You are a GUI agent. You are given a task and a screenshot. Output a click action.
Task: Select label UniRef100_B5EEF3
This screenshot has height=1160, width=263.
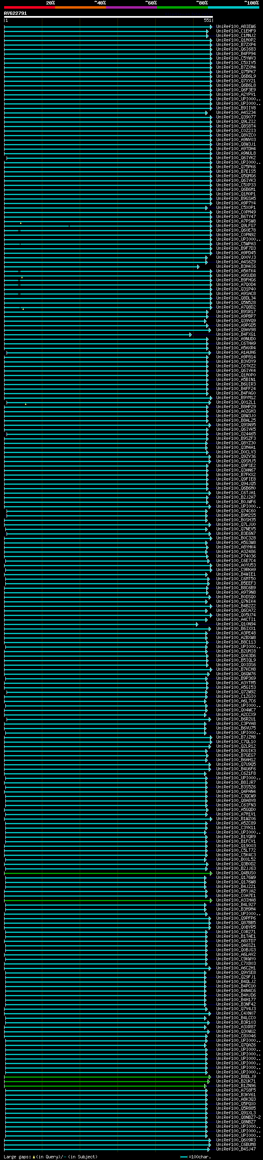(235, 583)
